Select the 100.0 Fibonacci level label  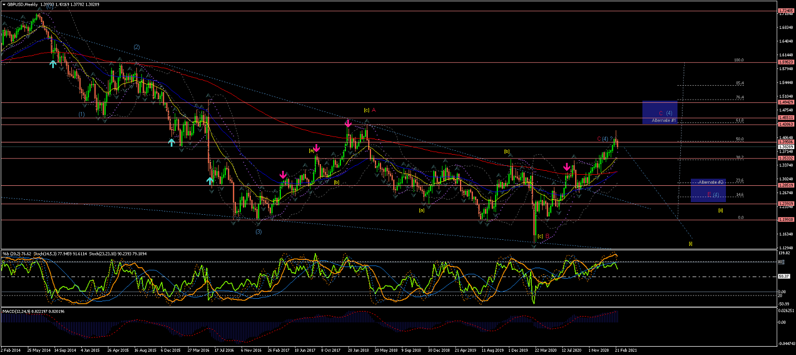click(738, 60)
